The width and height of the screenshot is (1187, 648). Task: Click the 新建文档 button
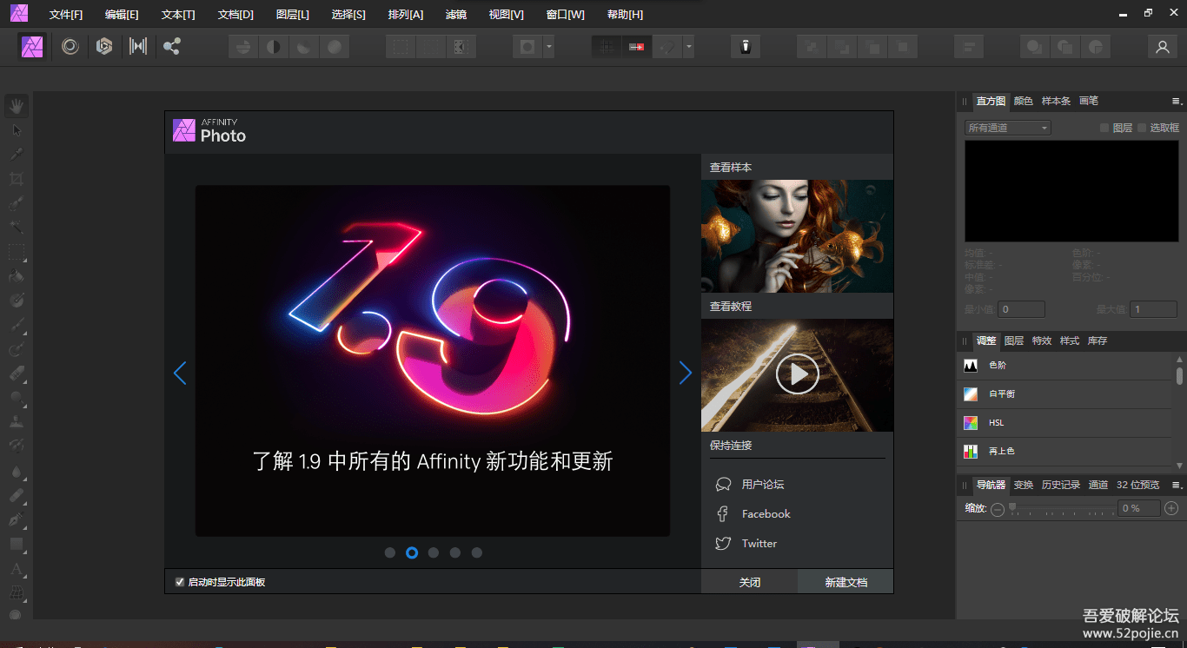(x=845, y=582)
